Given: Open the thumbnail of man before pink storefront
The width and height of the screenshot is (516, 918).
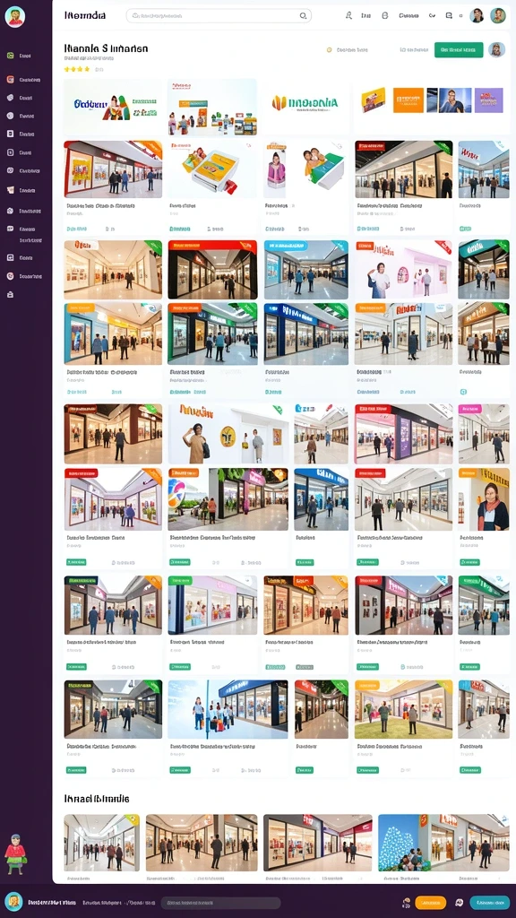Looking at the screenshot, I should click(x=403, y=270).
